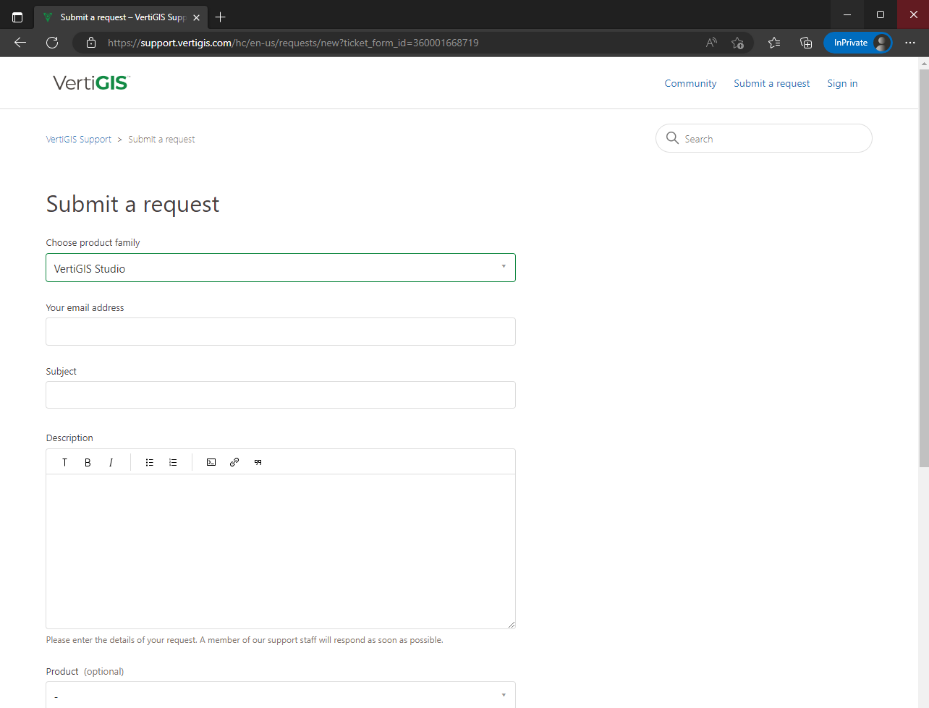Open browser Settings and more menu
Viewport: 929px width, 708px height.
(x=910, y=43)
